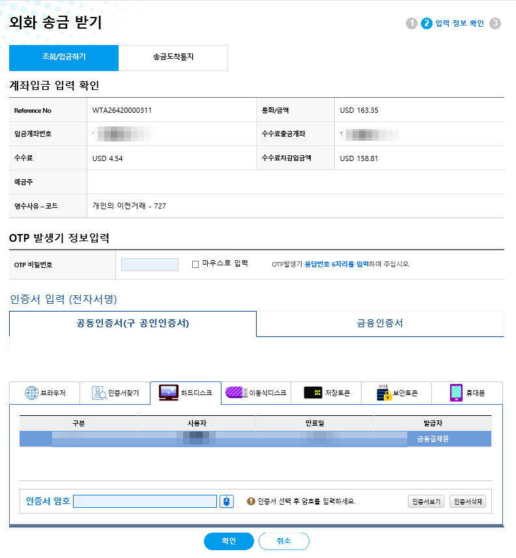Click the fee value USD 4.54
Screen dimensions: 516x558
click(x=107, y=158)
